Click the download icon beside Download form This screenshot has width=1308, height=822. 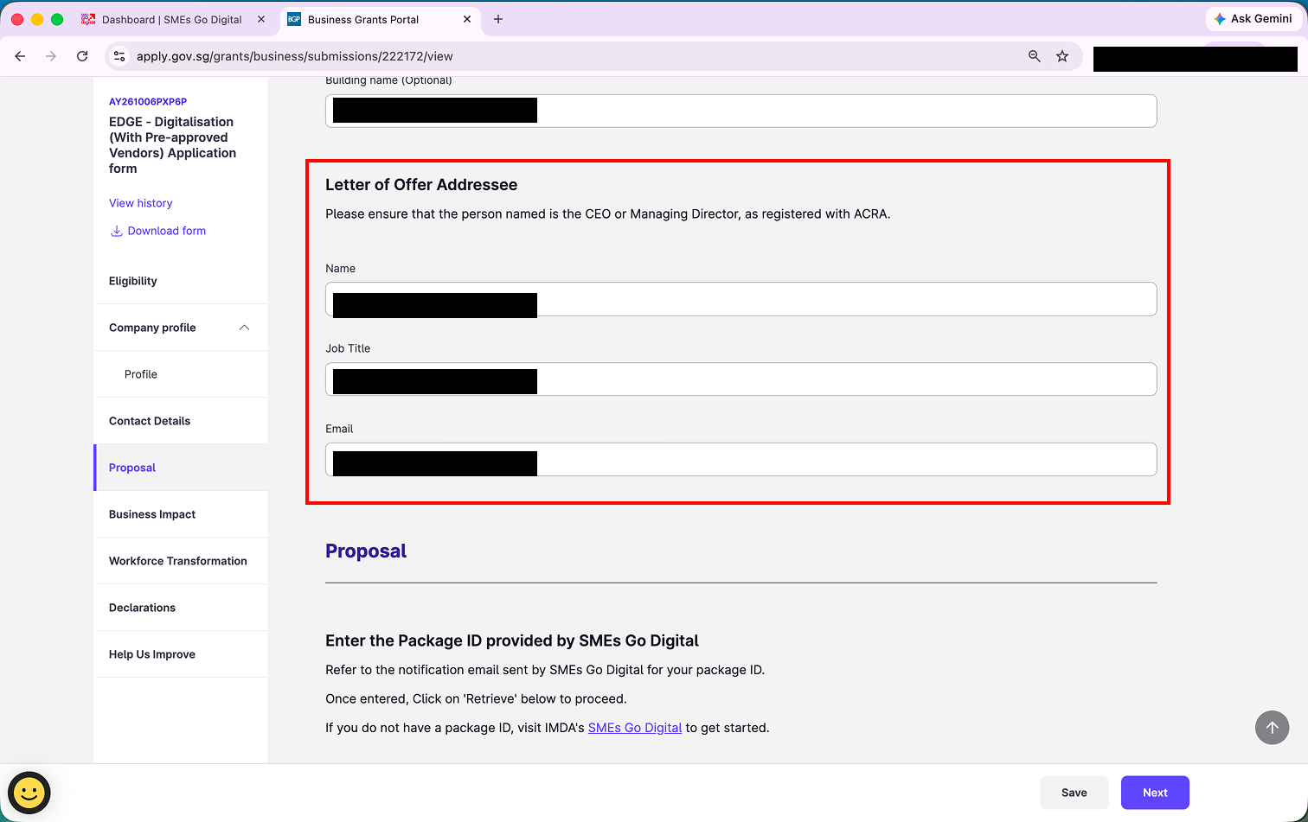[116, 231]
